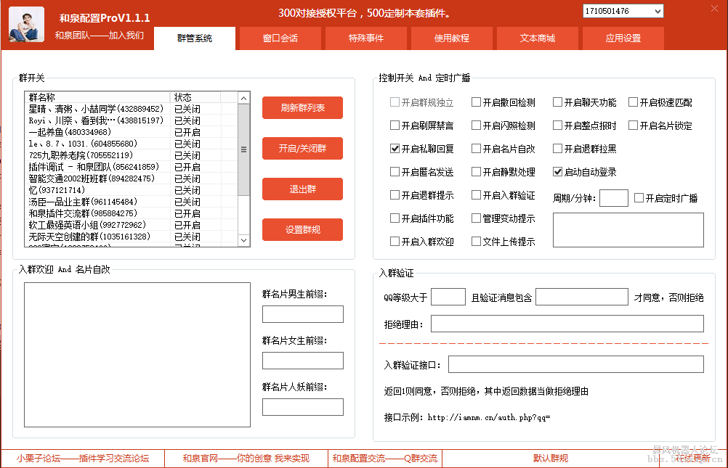
Task: Enable the 开启撤回检测 checkbox
Action: click(477, 102)
